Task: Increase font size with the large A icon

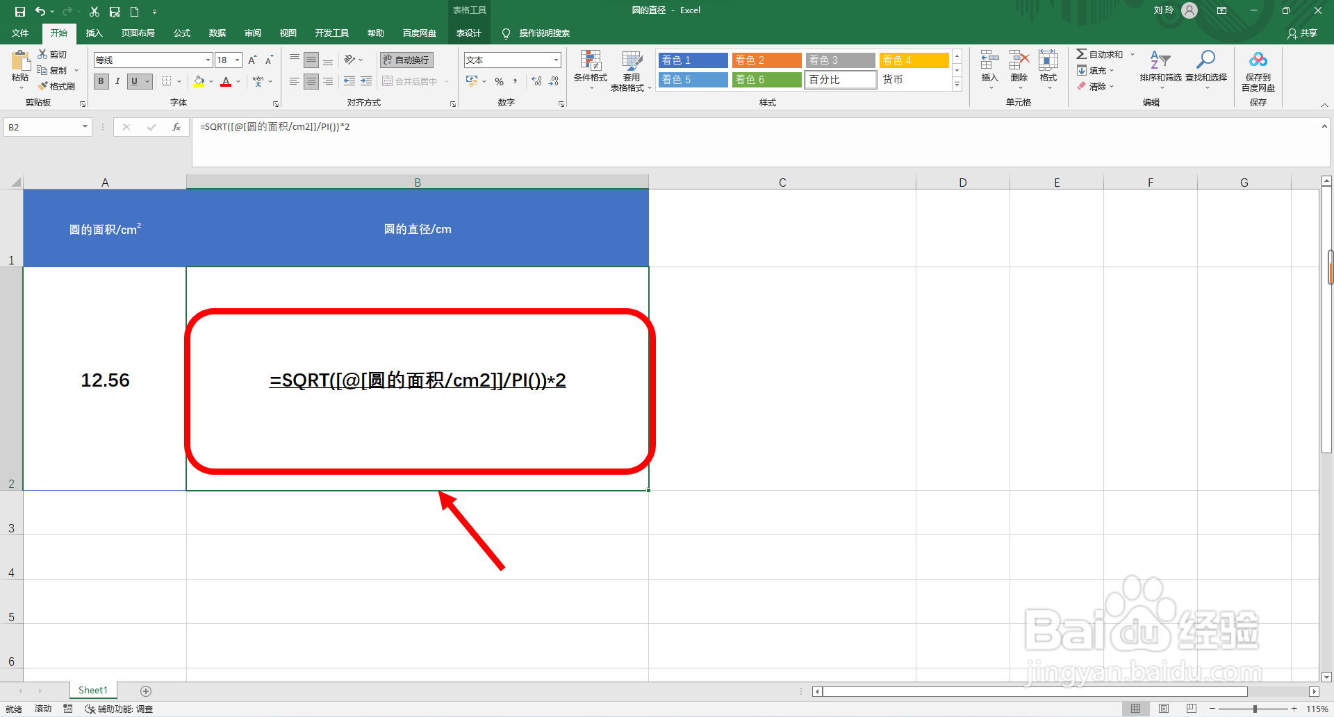Action: (x=252, y=60)
